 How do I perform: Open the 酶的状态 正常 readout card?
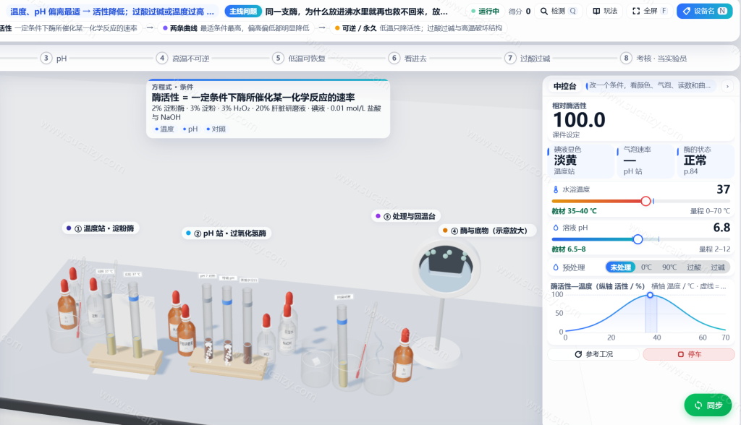(706, 160)
